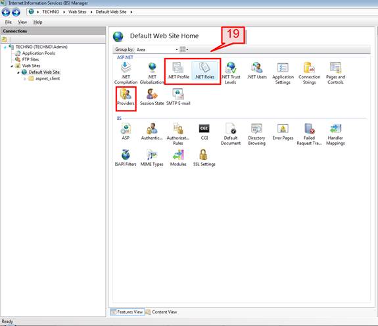Open the Default Document feature
This screenshot has height=326, width=378.
[x=231, y=134]
